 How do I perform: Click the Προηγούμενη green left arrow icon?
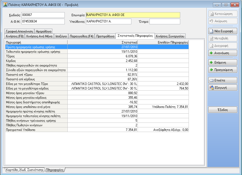coord(211,70)
